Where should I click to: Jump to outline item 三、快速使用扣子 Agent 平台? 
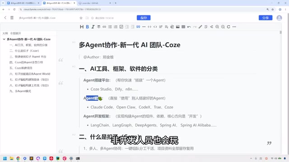tap(28, 57)
